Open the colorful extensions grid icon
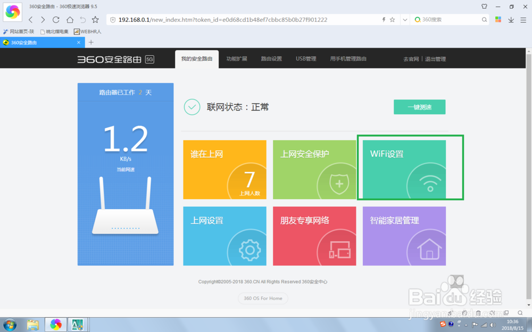This screenshot has width=532, height=332. [x=498, y=19]
